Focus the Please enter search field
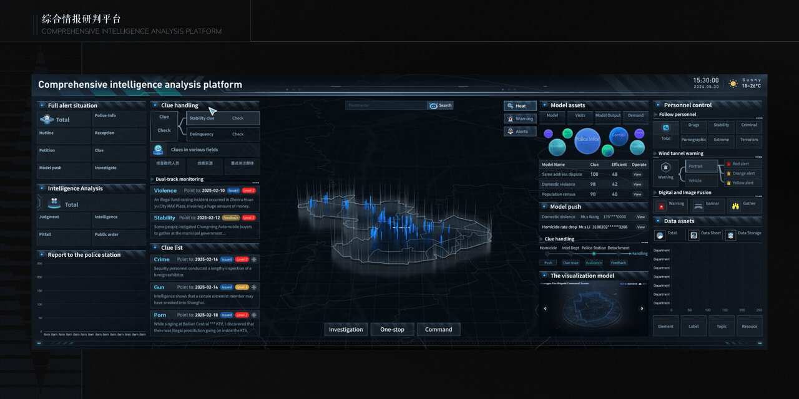 [386, 105]
